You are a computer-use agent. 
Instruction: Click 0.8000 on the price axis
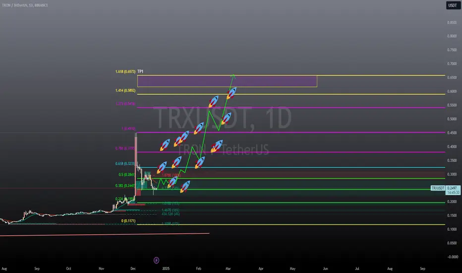coord(452,36)
